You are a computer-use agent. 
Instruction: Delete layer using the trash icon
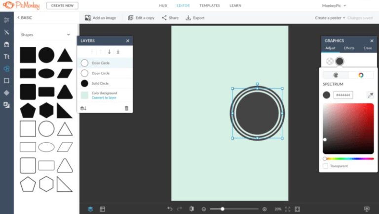coord(126,108)
